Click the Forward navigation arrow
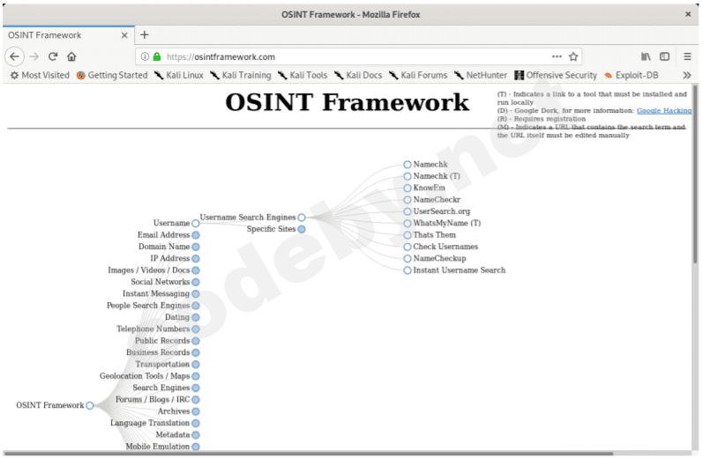The height and width of the screenshot is (458, 702). click(34, 56)
